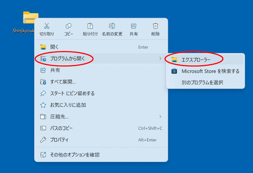Click the share icon beside 共有 list entry
This screenshot has width=253, height=173.
pyautogui.click(x=43, y=70)
